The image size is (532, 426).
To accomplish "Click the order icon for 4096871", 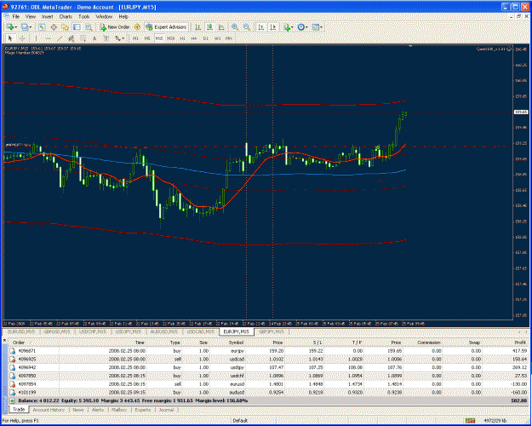I will pyautogui.click(x=12, y=351).
